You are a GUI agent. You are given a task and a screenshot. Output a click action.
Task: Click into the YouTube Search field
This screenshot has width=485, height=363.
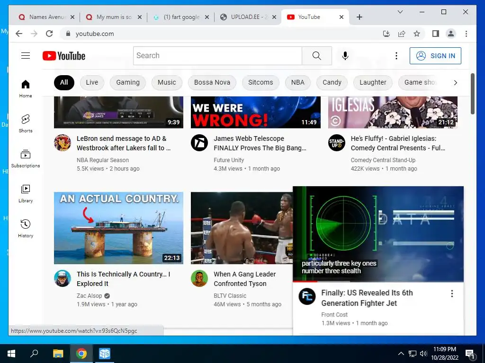click(x=217, y=56)
